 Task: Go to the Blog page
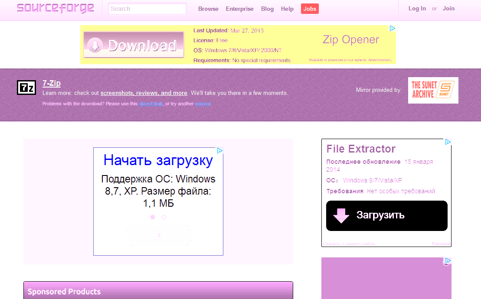(x=267, y=9)
